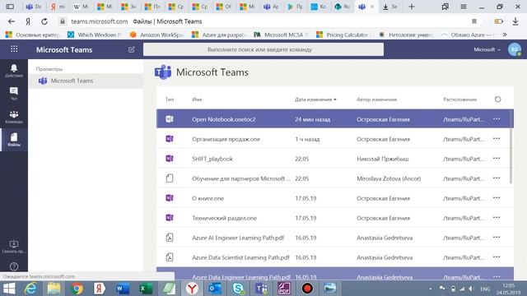Open Word from the taskbar
527x296 pixels.
pos(123,289)
